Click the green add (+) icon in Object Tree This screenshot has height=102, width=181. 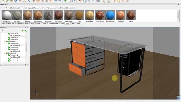(x=3, y=31)
